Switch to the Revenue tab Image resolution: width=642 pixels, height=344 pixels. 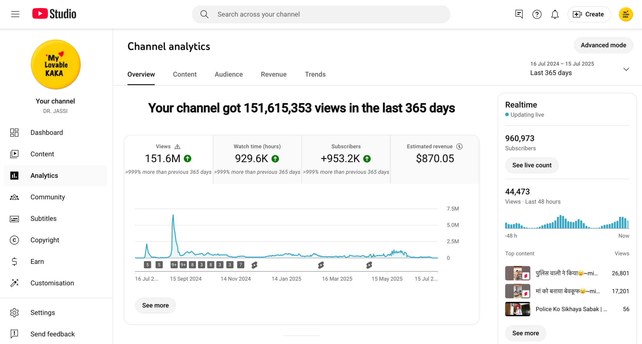[273, 74]
